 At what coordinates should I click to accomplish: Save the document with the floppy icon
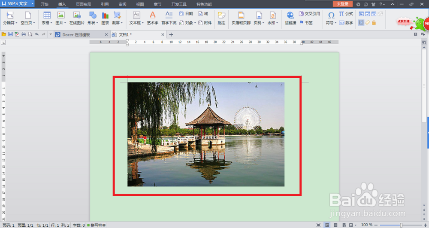tap(10, 34)
